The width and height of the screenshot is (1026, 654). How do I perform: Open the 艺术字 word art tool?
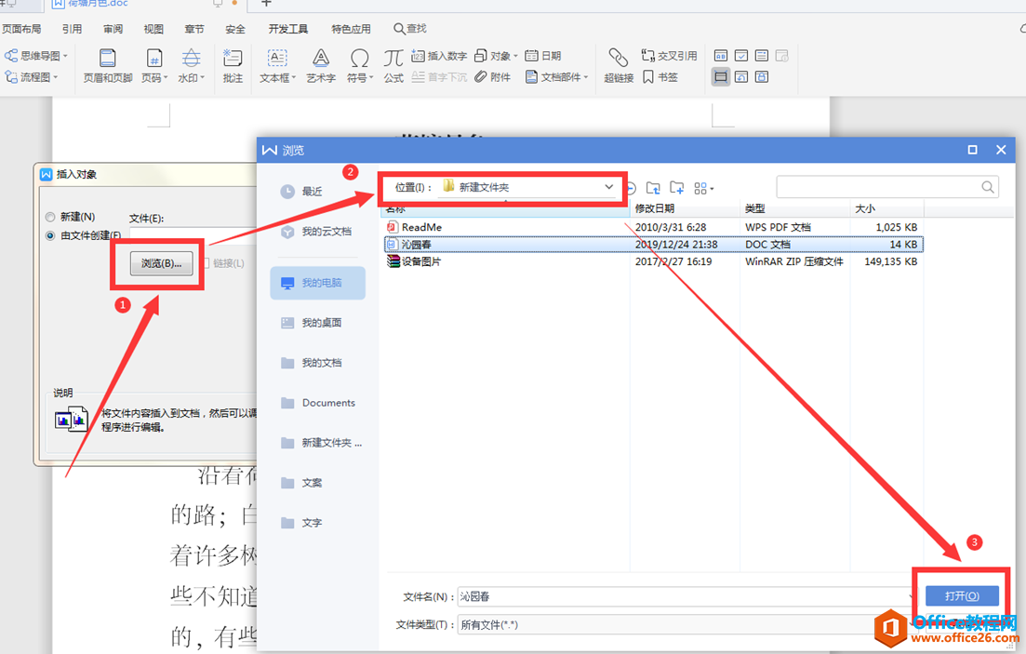coord(321,65)
